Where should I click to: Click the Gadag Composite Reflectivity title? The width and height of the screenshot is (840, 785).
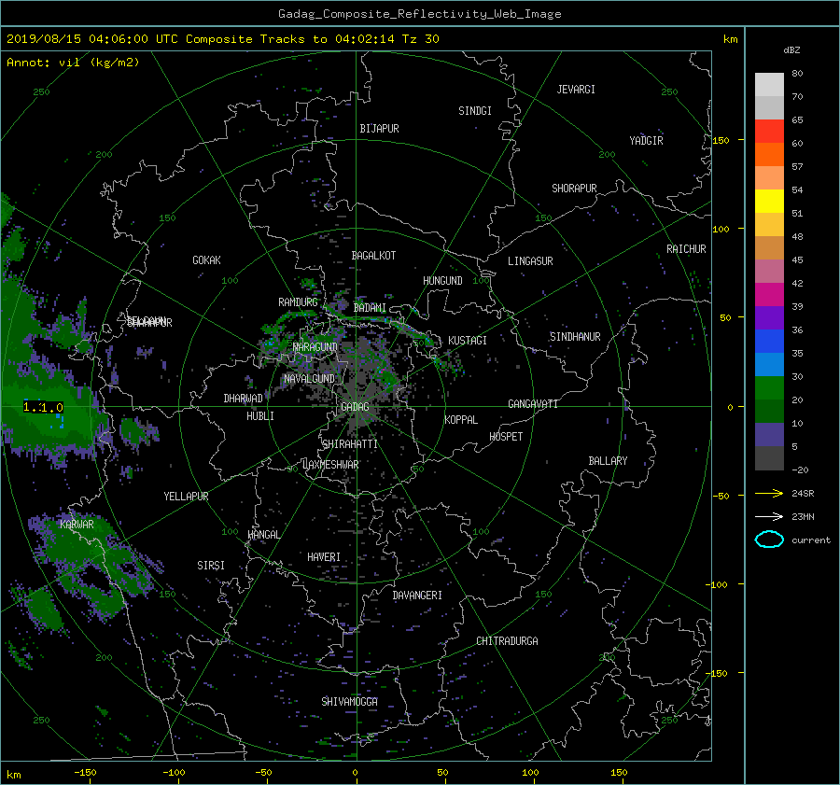pyautogui.click(x=420, y=14)
